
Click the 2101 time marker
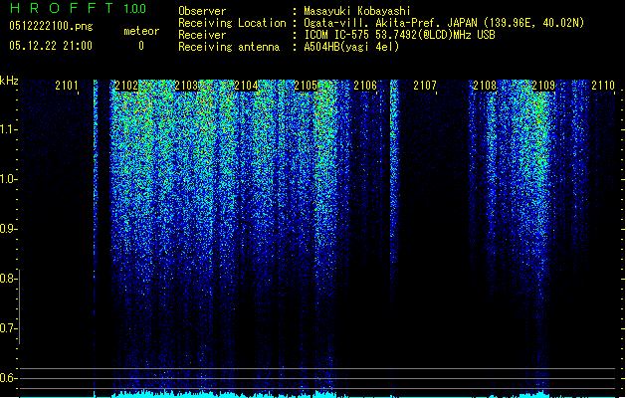tap(67, 86)
